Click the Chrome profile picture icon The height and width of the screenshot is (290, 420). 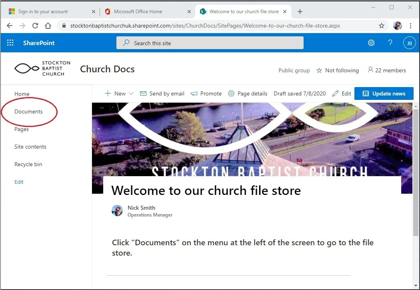[x=398, y=26]
